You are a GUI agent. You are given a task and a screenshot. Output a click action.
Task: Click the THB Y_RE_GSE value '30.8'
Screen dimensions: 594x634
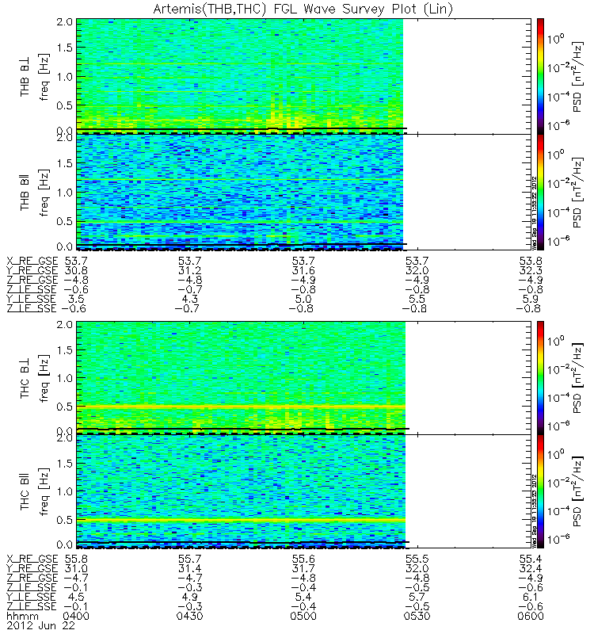coord(76,270)
